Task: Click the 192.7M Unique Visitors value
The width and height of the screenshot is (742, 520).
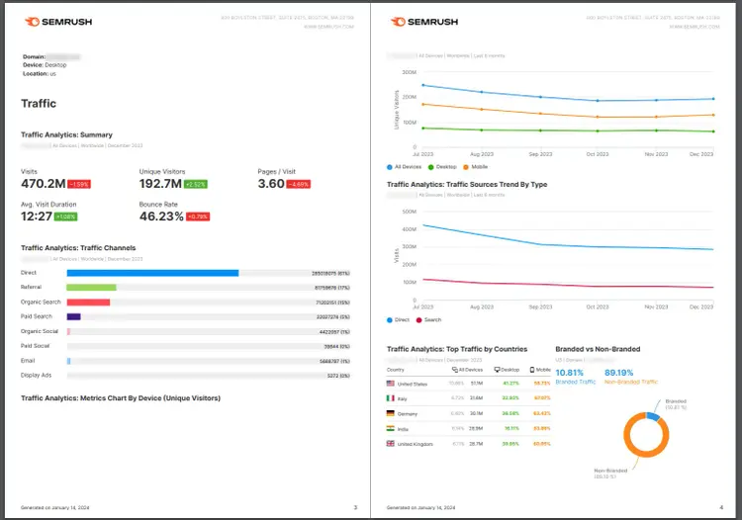Action: (x=160, y=184)
